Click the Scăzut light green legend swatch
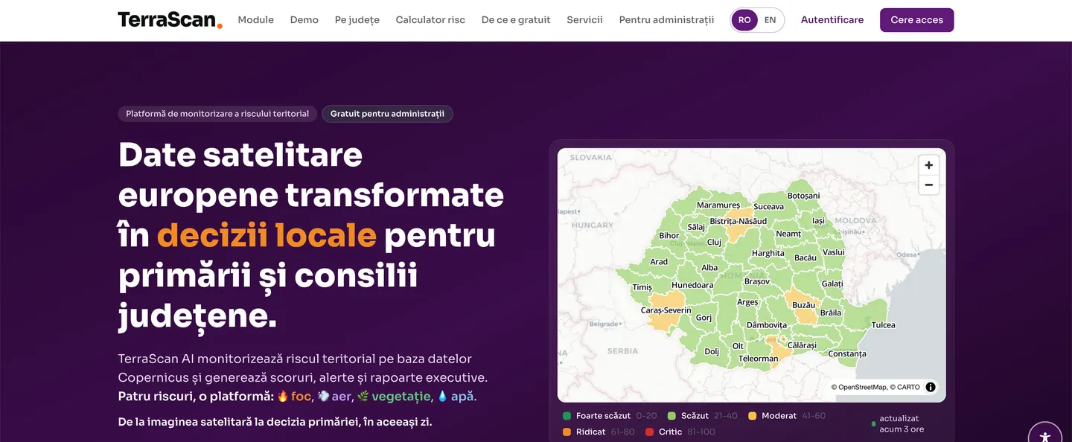This screenshot has height=442, width=1072. click(x=671, y=416)
